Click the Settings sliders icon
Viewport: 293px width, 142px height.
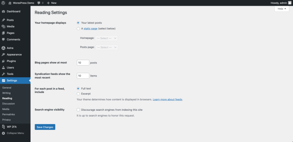tap(3, 81)
